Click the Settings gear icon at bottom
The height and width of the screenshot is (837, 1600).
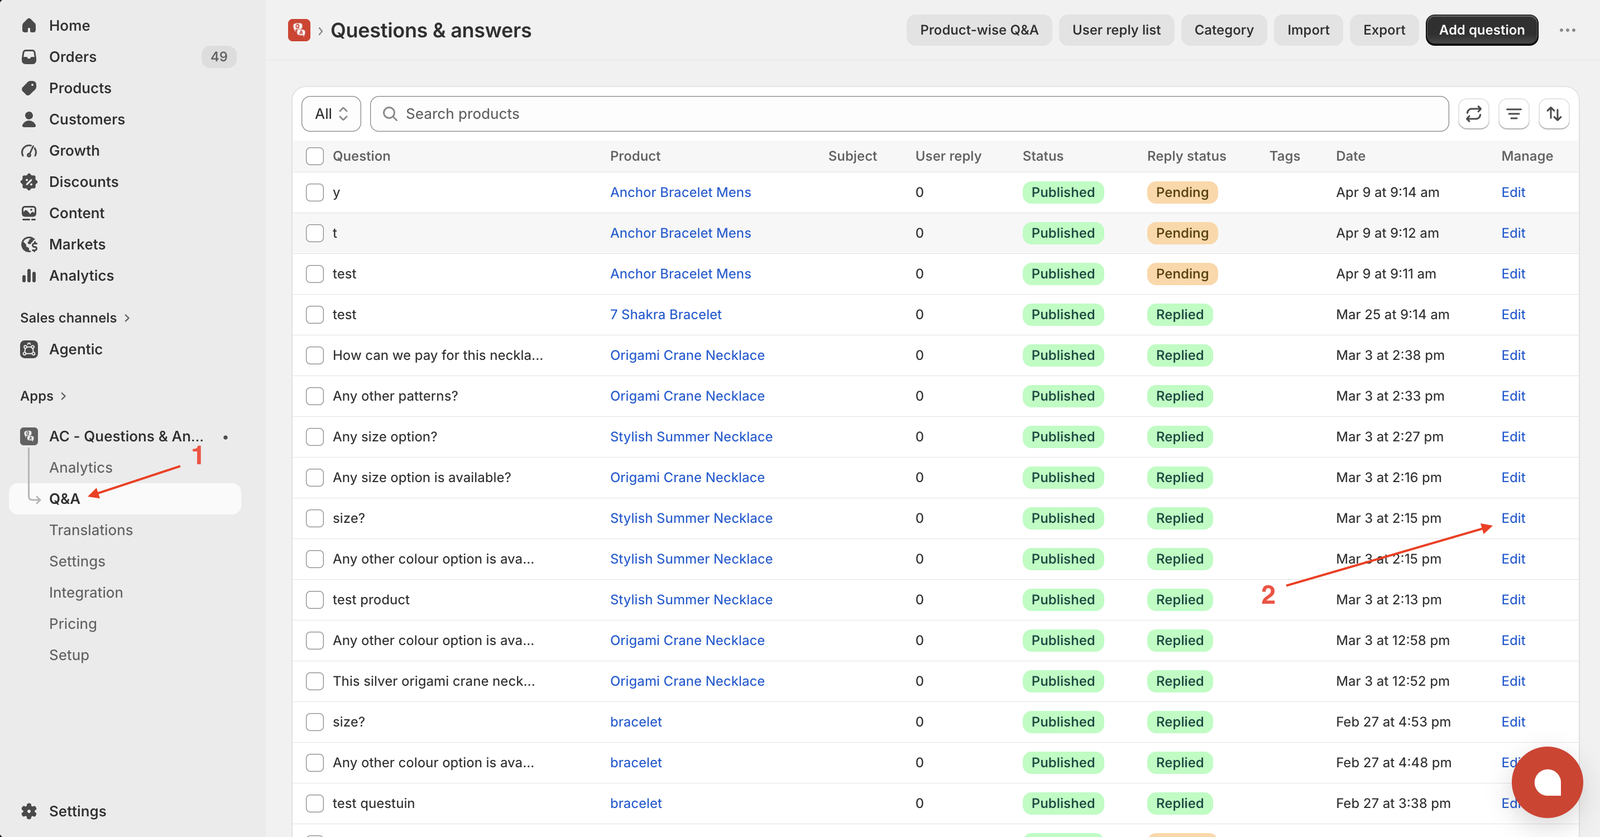28,811
